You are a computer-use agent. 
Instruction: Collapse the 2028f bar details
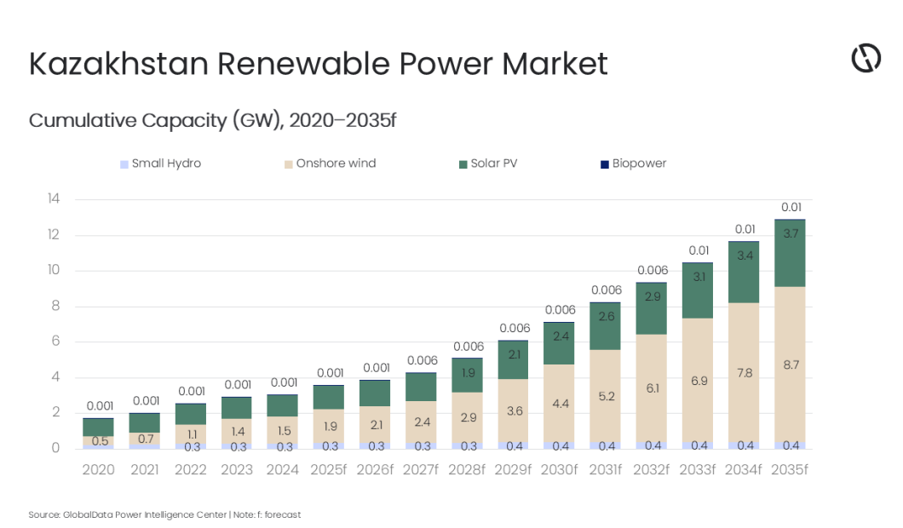coord(467,400)
